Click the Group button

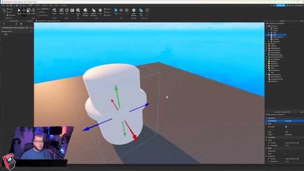[108, 9]
